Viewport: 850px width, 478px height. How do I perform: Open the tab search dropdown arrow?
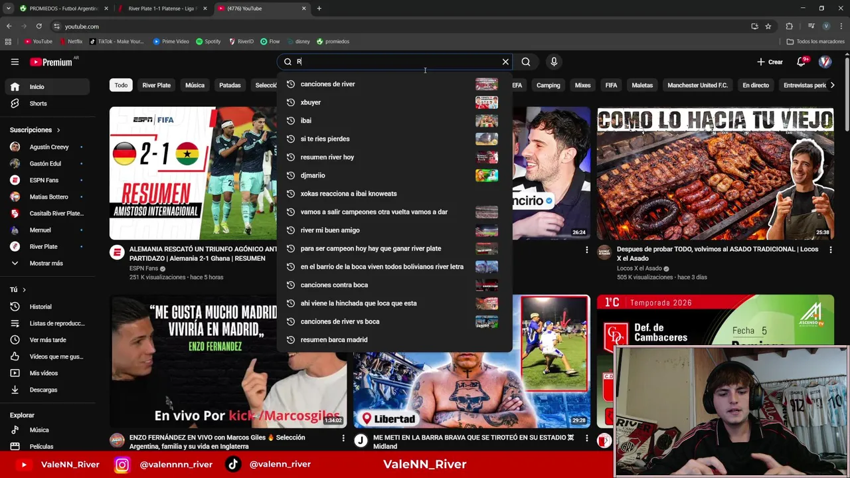(x=9, y=9)
